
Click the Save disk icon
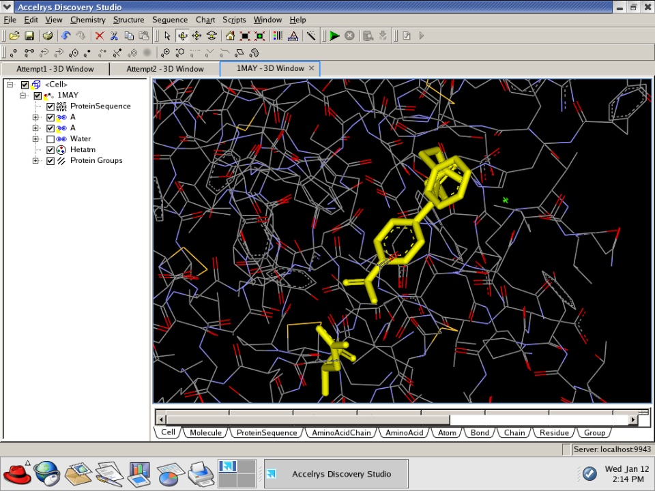click(x=29, y=35)
